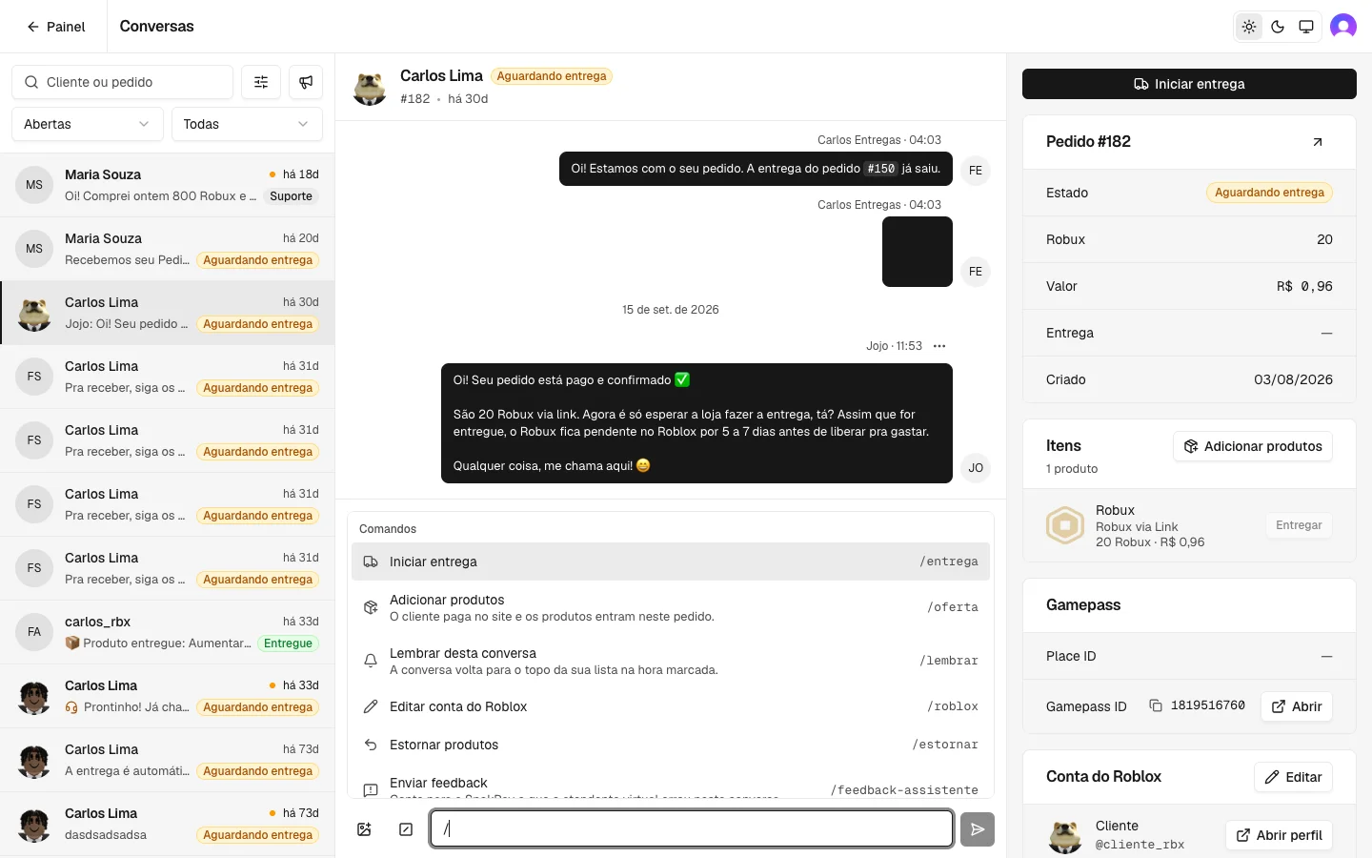
Task: Open the black image attachment in chat
Action: [x=917, y=252]
